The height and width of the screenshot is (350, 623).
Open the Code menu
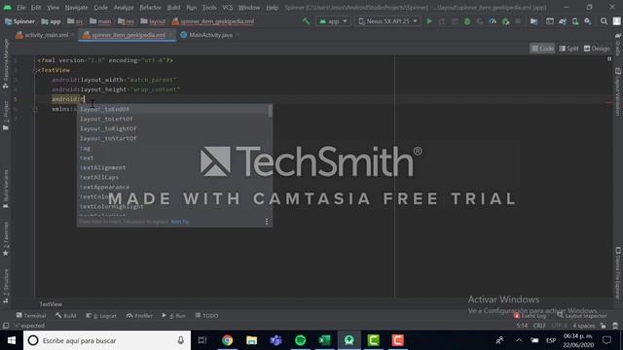coord(100,7)
